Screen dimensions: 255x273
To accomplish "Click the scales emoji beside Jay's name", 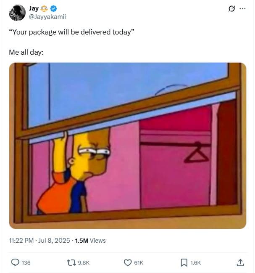I will [x=44, y=8].
